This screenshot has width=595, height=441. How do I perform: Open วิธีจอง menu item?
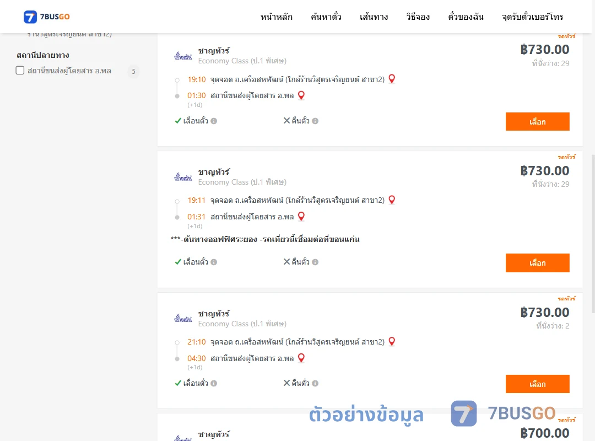point(418,17)
